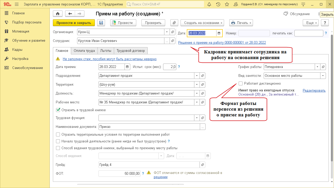Go forward with the right arrow button
The image size is (334, 188).
tap(79, 14)
